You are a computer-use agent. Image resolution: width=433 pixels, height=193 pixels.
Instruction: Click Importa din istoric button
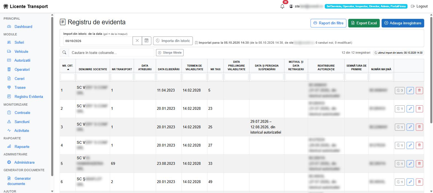pyautogui.click(x=173, y=41)
